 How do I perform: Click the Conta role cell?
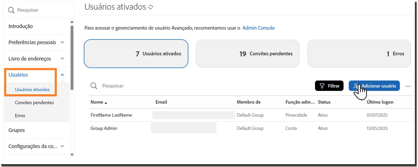click(x=291, y=128)
